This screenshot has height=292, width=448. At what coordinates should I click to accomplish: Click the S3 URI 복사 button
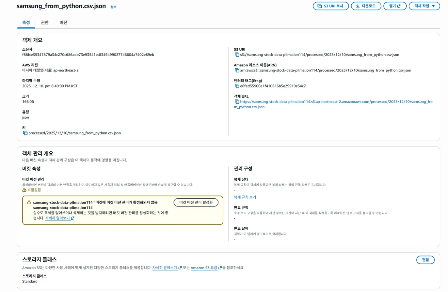click(x=330, y=6)
